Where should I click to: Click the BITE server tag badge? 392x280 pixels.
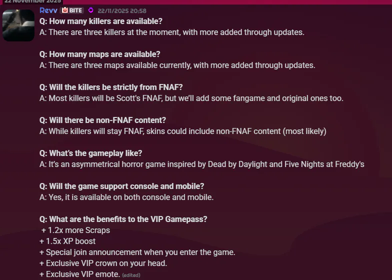tap(71, 10)
